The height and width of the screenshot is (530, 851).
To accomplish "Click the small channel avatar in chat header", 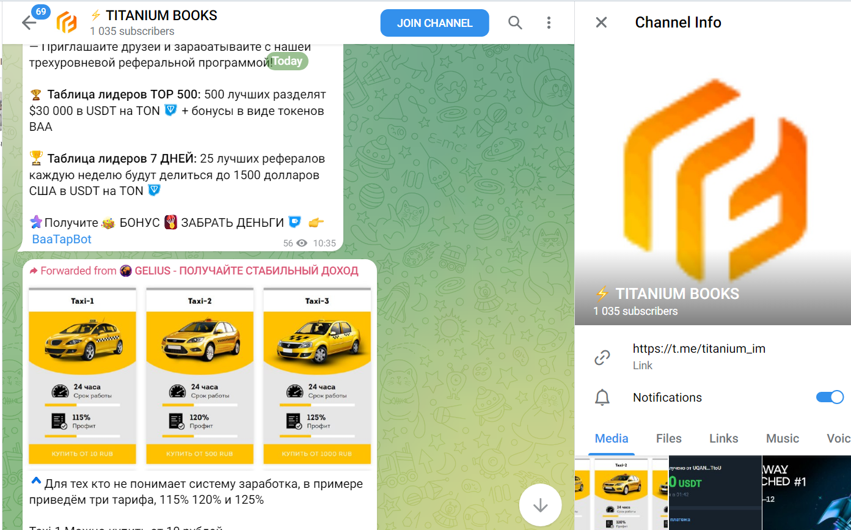I will click(x=67, y=23).
